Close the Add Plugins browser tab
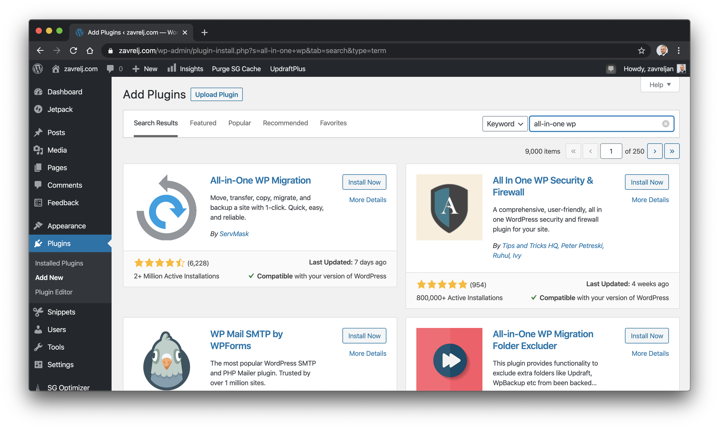This screenshot has height=429, width=719. [x=185, y=32]
